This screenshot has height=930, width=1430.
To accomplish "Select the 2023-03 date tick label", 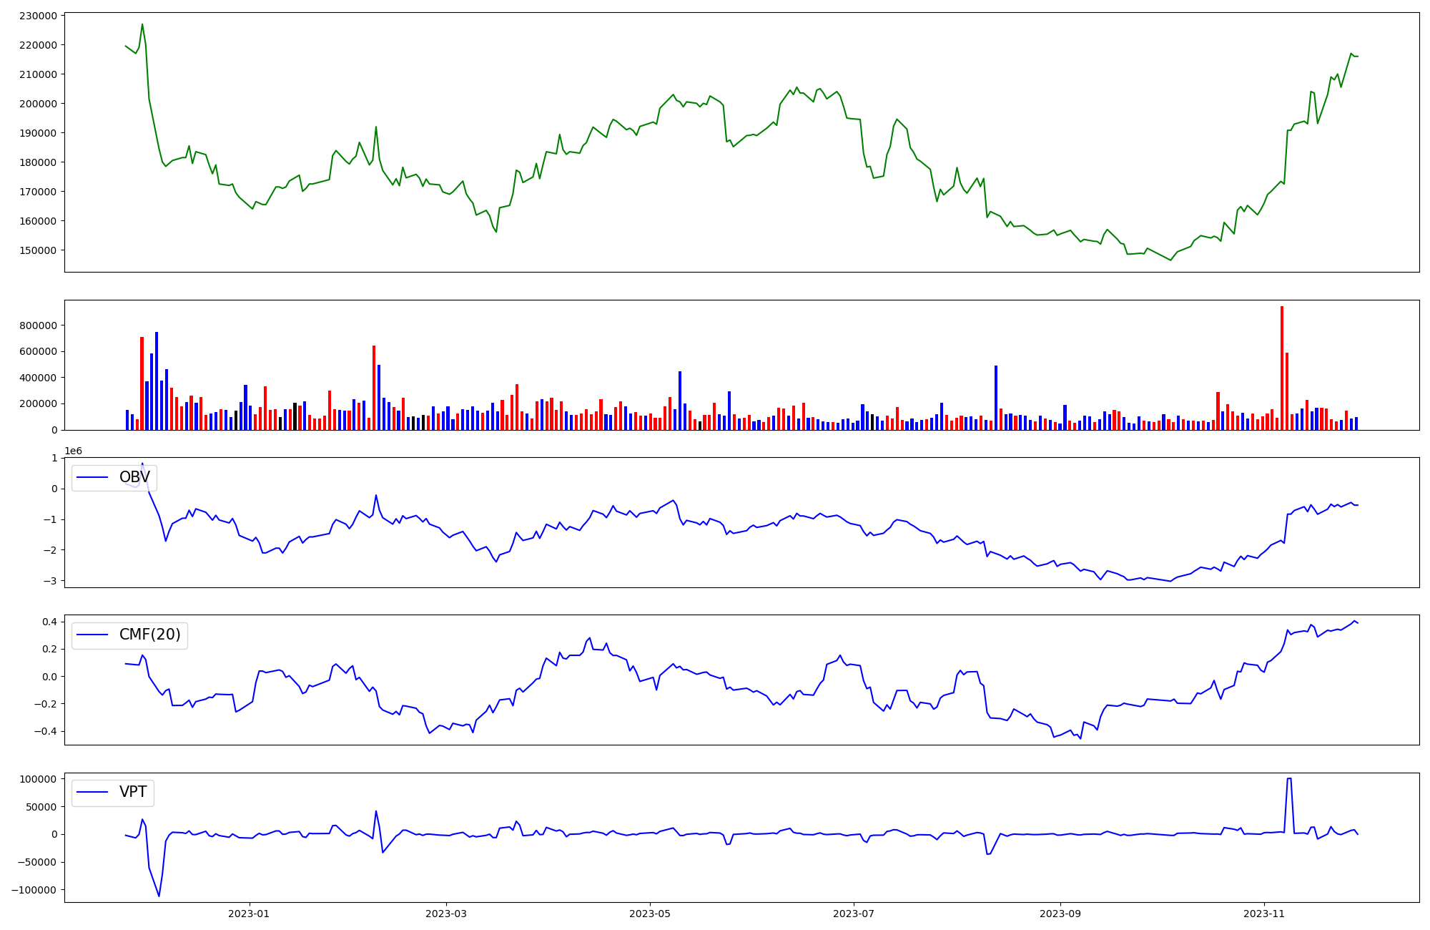I will [x=446, y=914].
